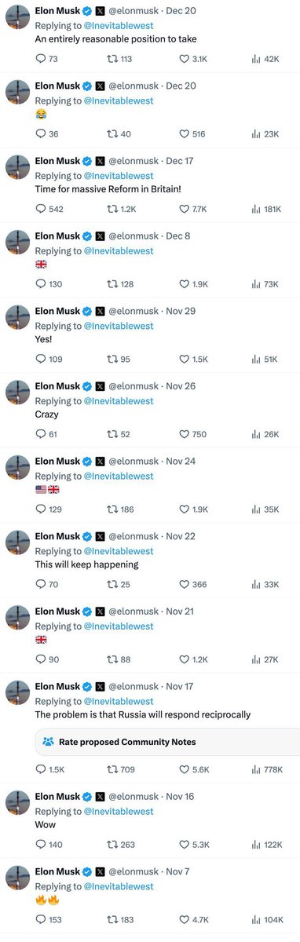Image resolution: width=300 pixels, height=942 pixels.
Task: Like the 'Yes!' tweet from Nov 29
Action: pos(193,359)
